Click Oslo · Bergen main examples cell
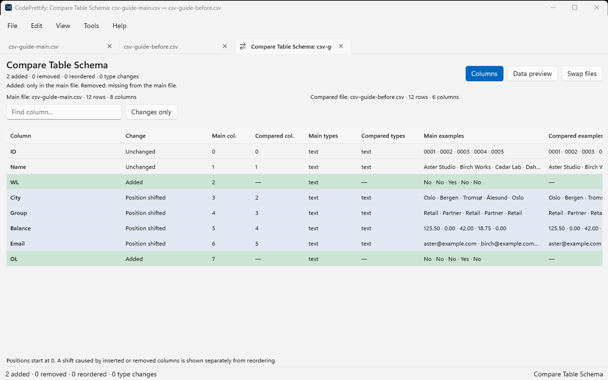The image size is (608, 380). (x=474, y=198)
